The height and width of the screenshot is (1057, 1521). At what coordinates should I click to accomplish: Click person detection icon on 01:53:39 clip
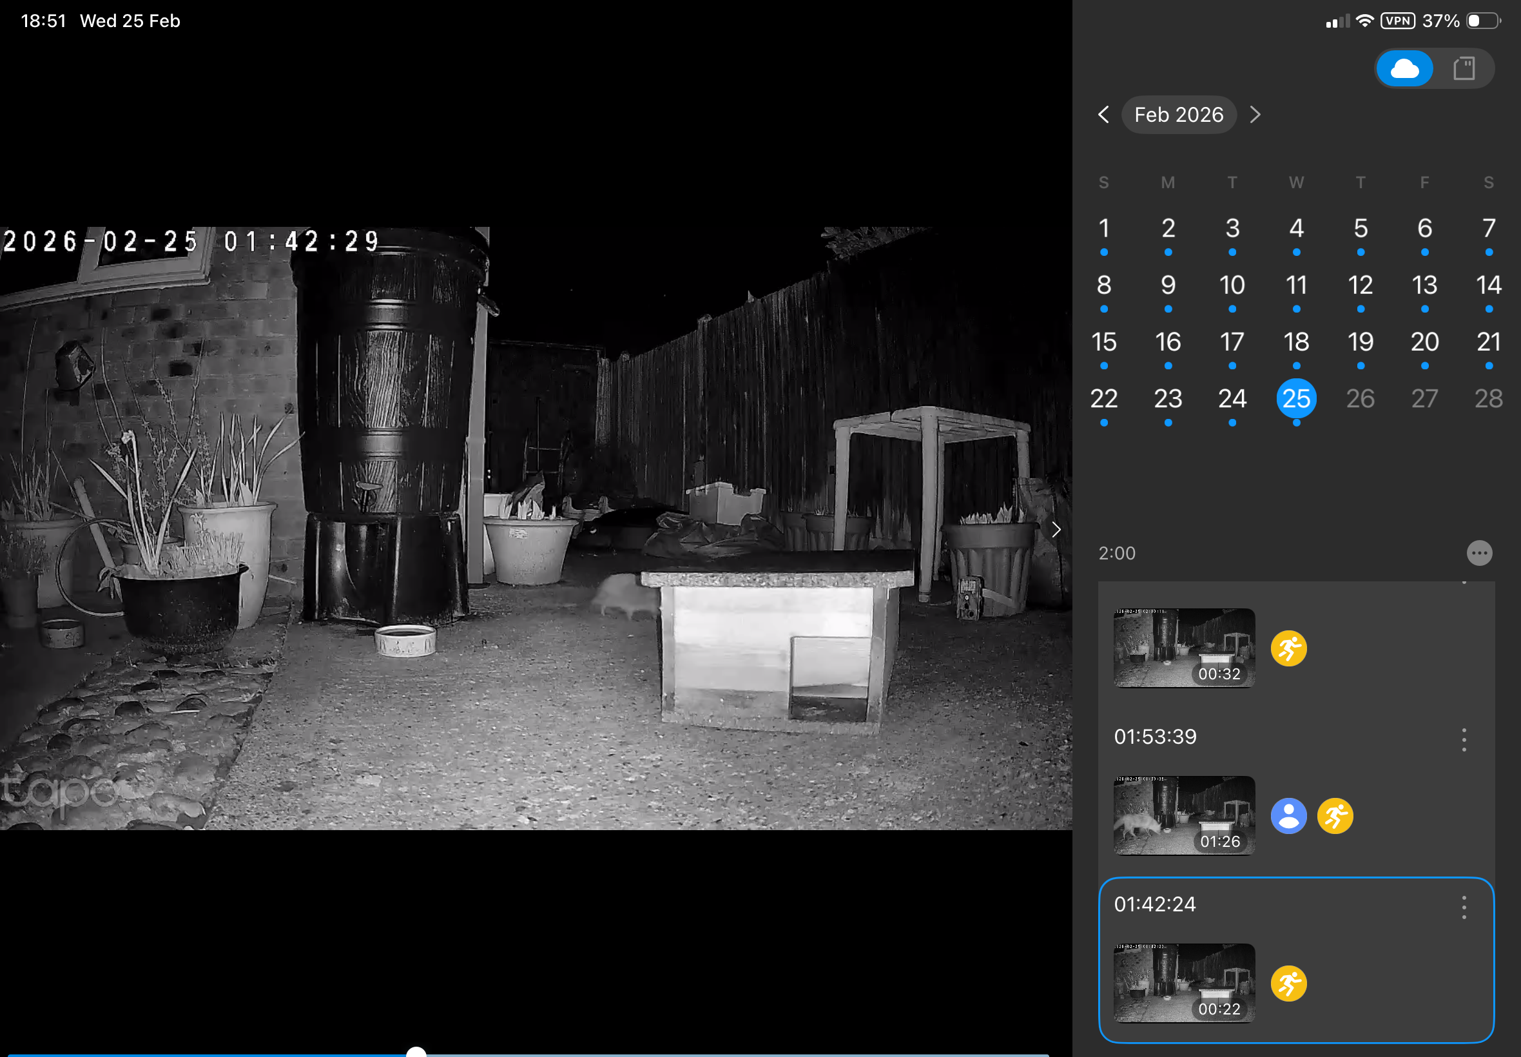1288,816
